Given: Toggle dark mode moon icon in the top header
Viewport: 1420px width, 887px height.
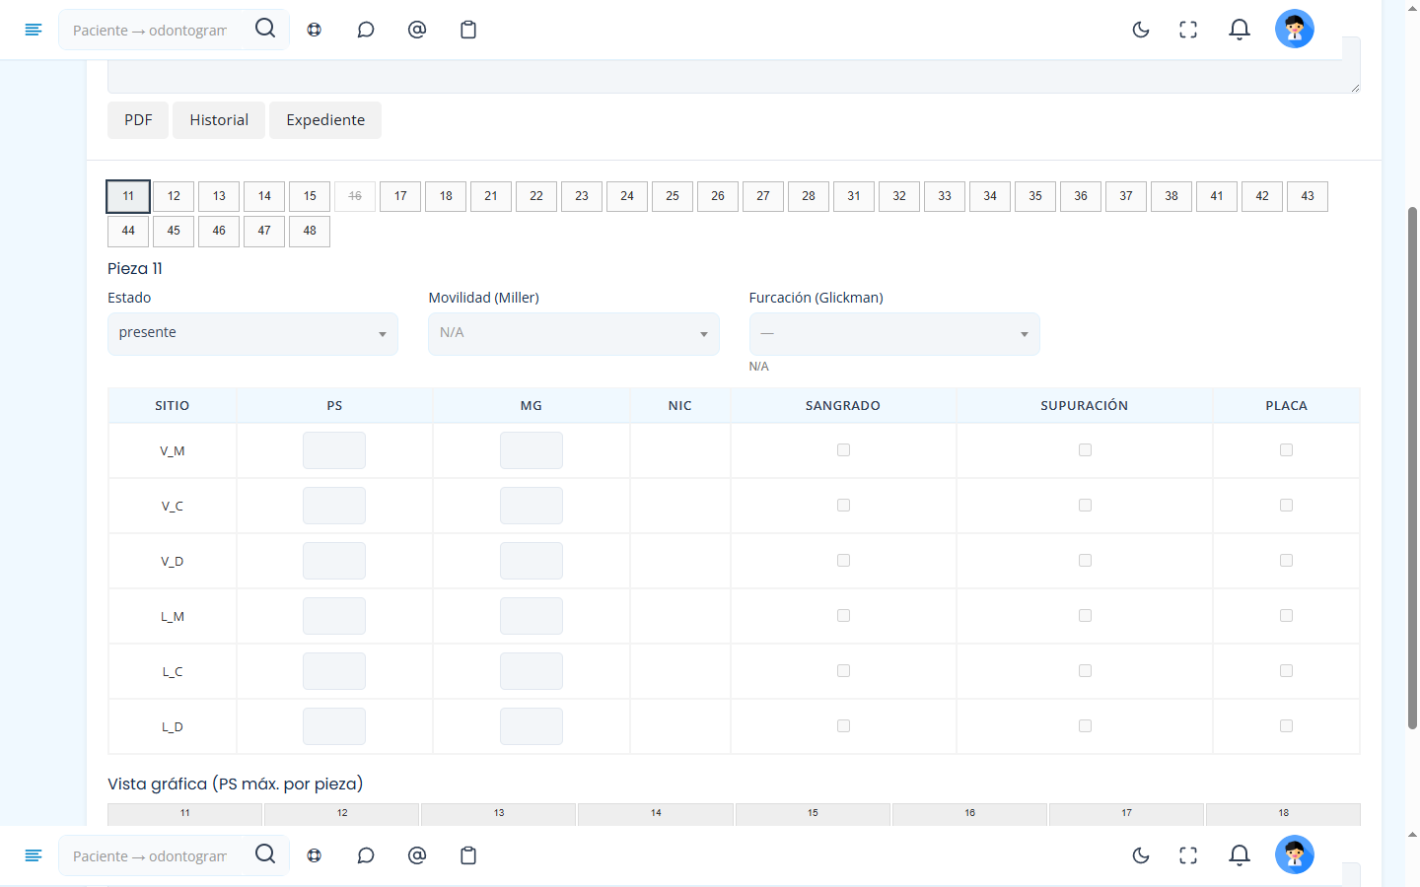Looking at the screenshot, I should tap(1141, 30).
